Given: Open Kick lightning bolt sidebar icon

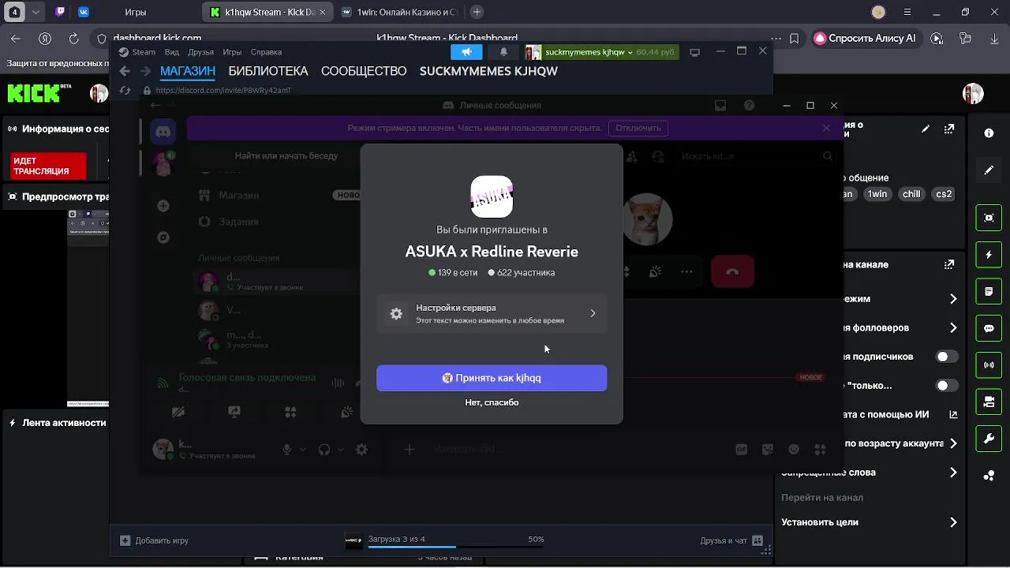Looking at the screenshot, I should coord(989,255).
